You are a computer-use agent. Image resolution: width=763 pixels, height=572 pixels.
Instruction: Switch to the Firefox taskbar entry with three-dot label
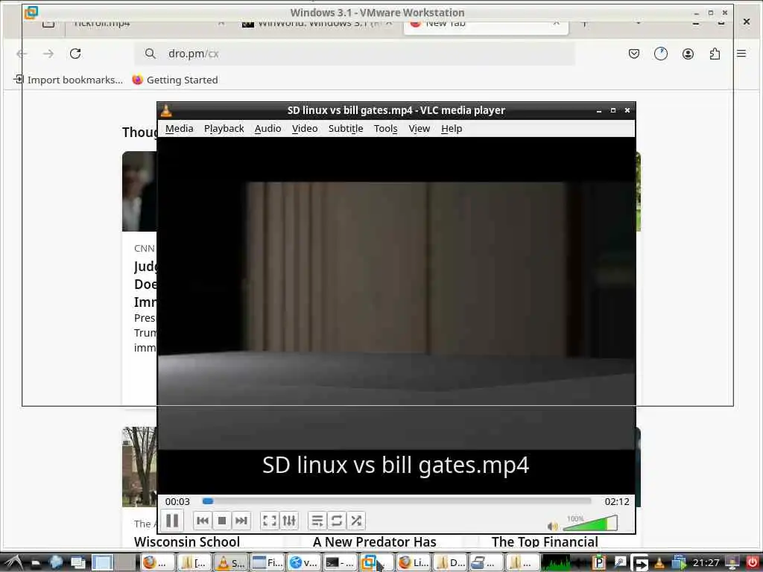156,563
